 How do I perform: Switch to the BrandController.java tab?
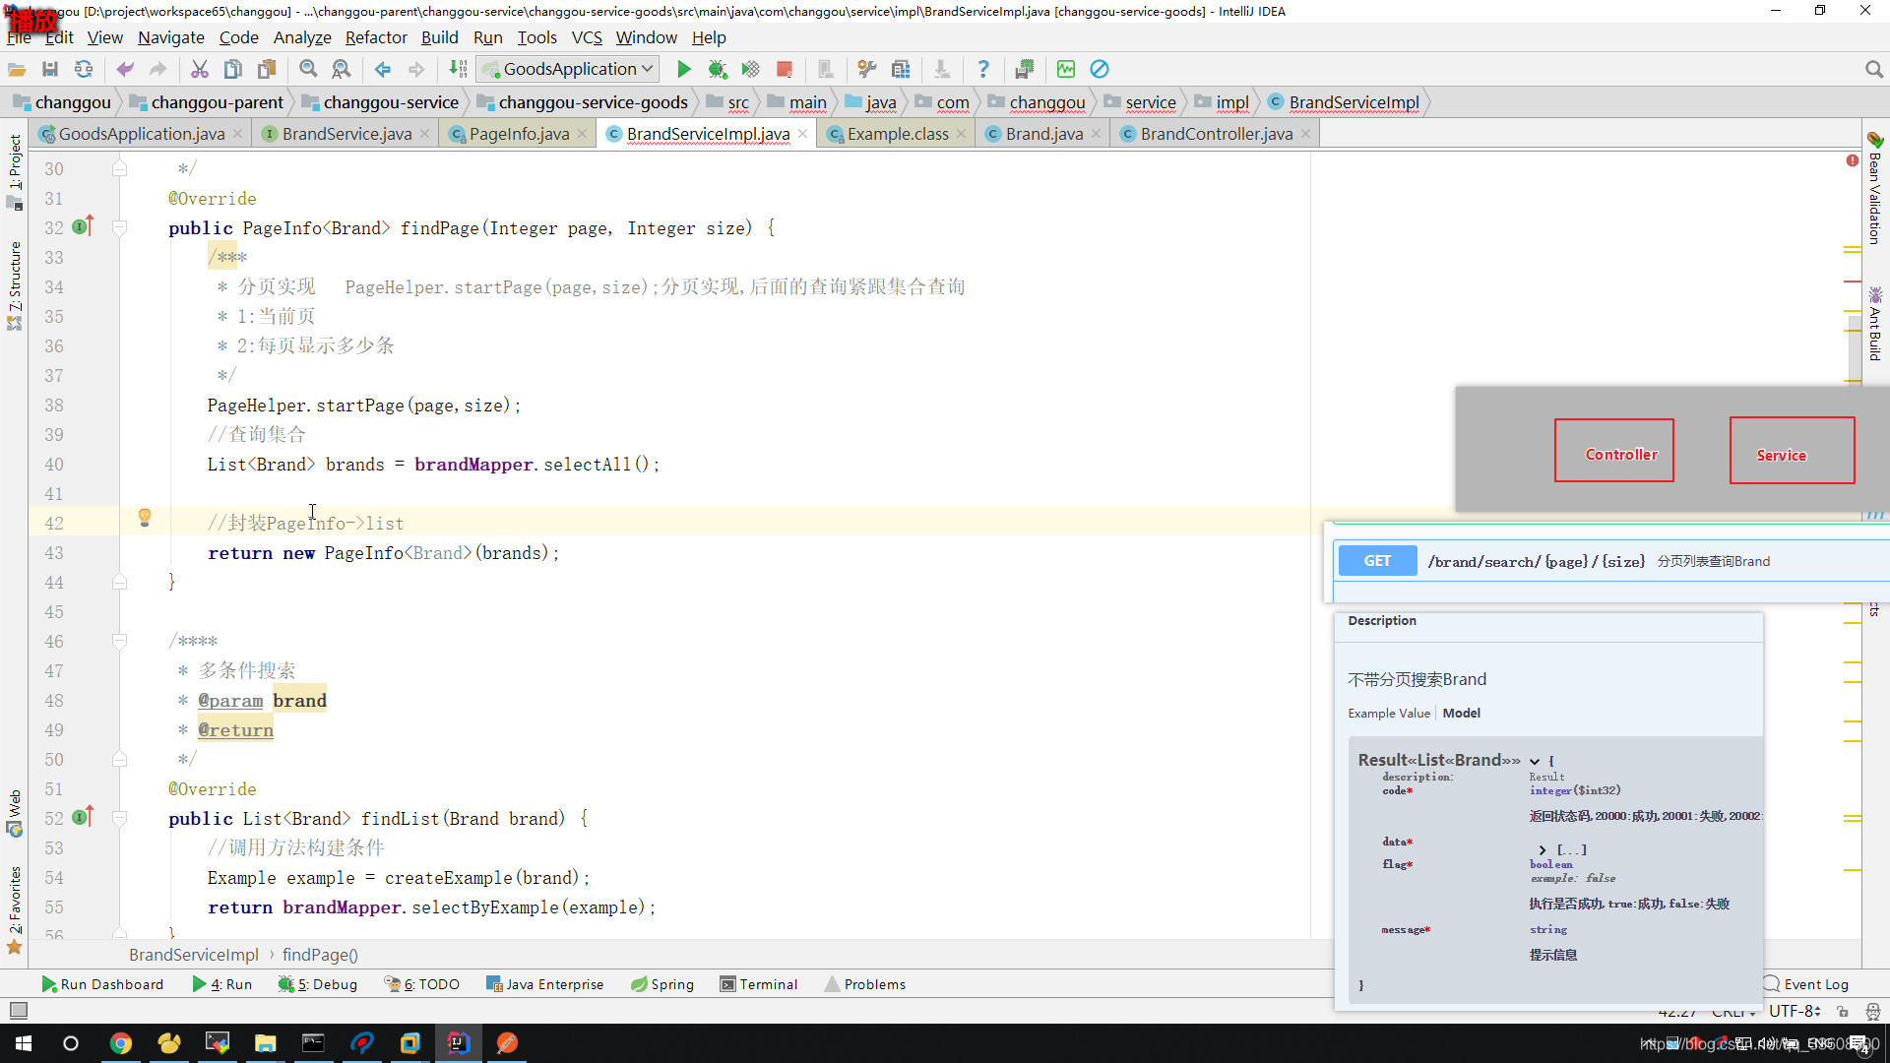(x=1216, y=134)
